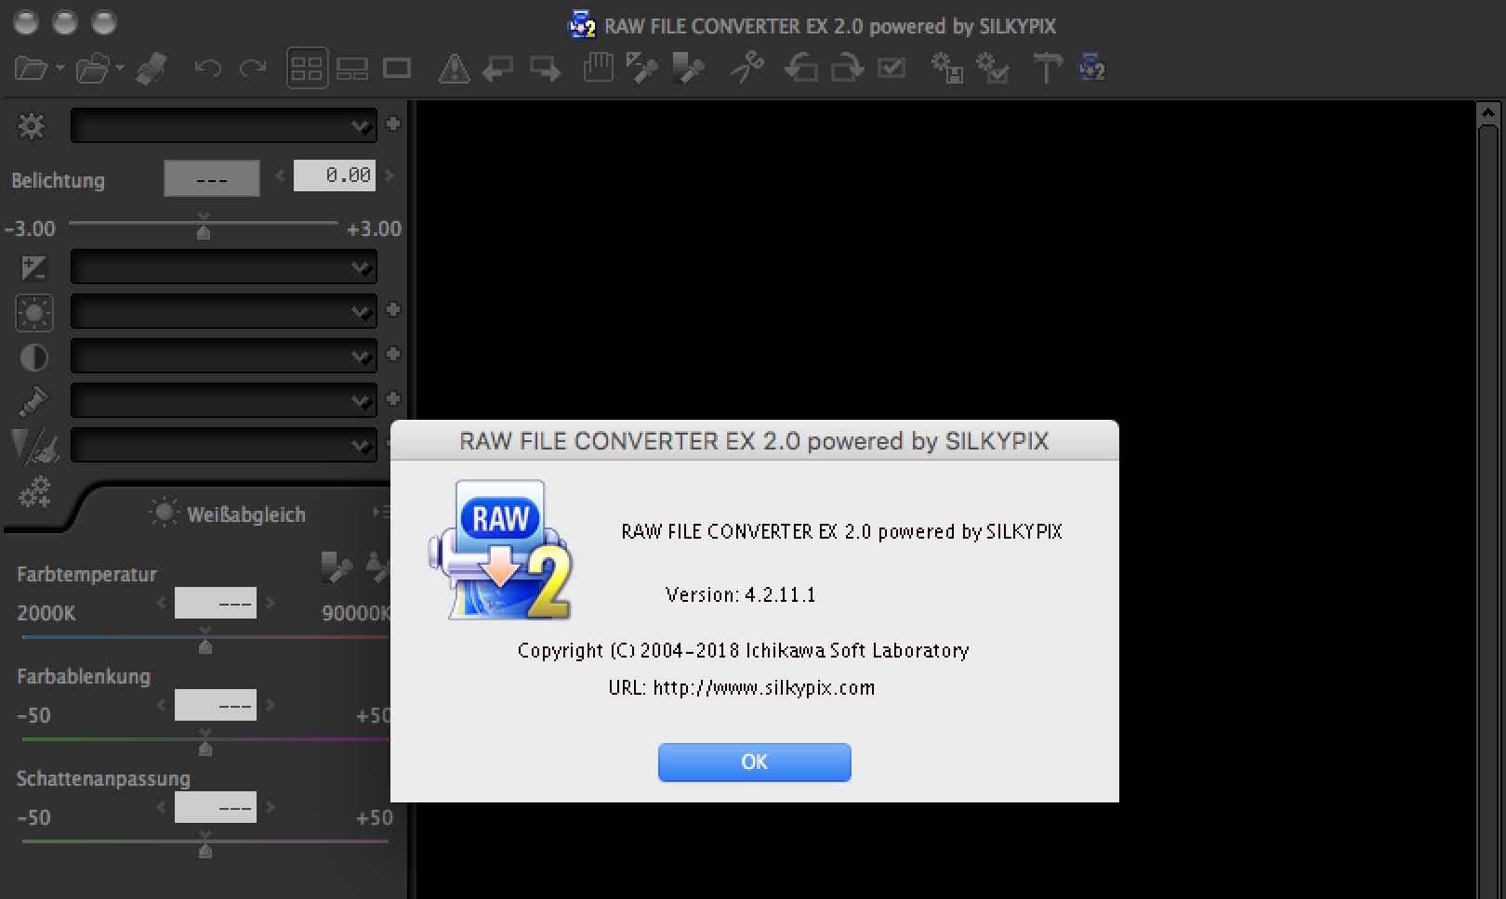Add taste with top plus button
Screen dimensions: 1506x899
tap(393, 124)
